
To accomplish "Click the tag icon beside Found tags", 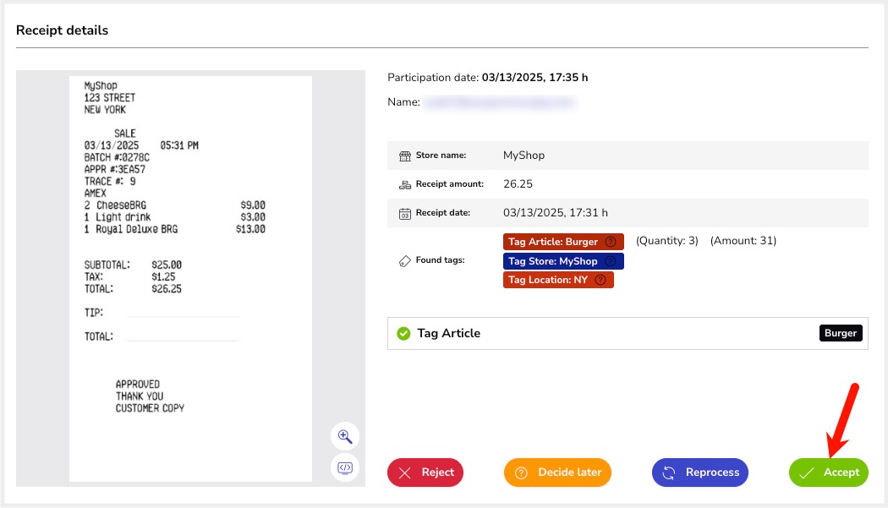I will 404,261.
